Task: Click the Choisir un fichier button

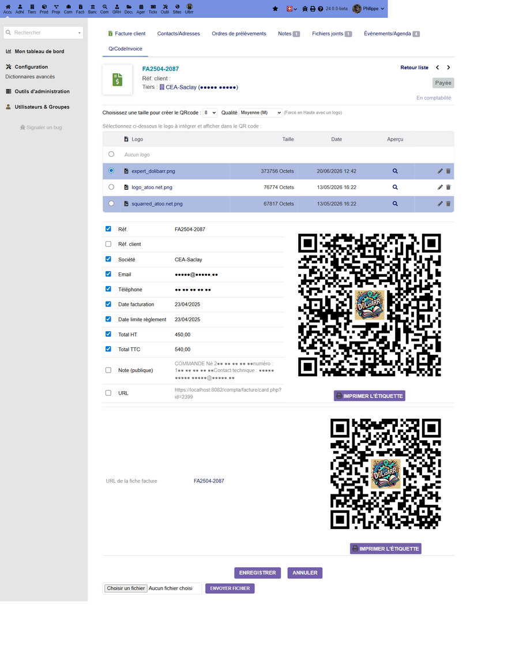Action: point(126,588)
